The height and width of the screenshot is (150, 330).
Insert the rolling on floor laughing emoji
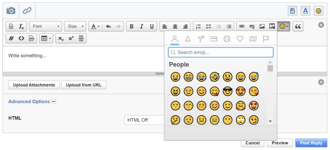tap(214, 77)
